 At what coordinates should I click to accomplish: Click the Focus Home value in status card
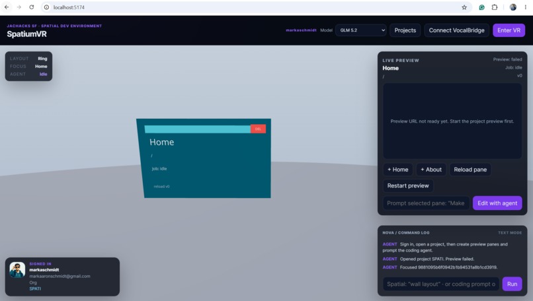coord(41,67)
